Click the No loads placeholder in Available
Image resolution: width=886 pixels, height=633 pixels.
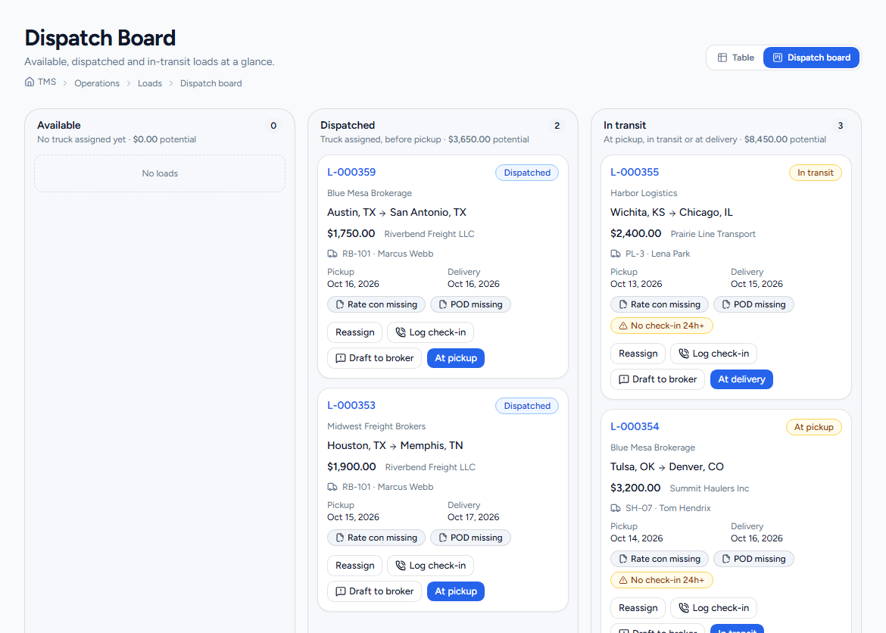click(x=160, y=173)
